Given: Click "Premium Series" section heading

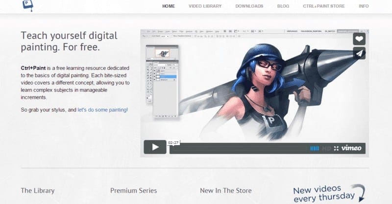Looking at the screenshot, I should click(133, 191).
